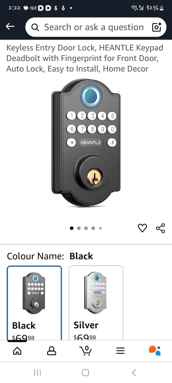View the main lock product image
172x383 pixels.
click(86, 143)
